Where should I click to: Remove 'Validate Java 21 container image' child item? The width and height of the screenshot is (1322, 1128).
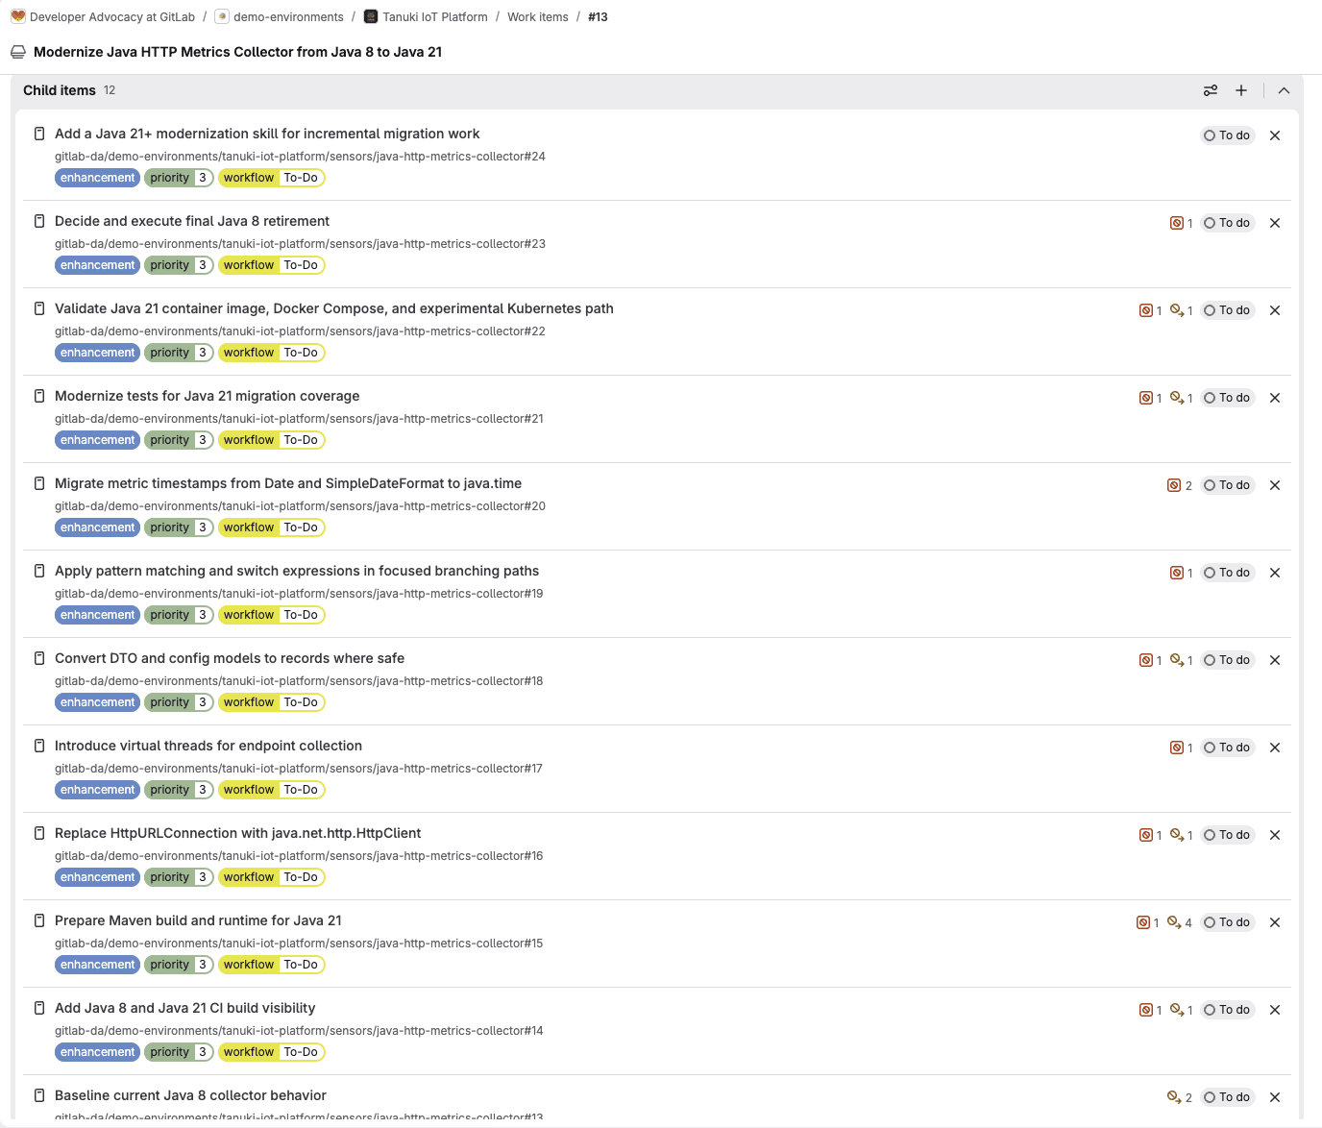(1275, 310)
